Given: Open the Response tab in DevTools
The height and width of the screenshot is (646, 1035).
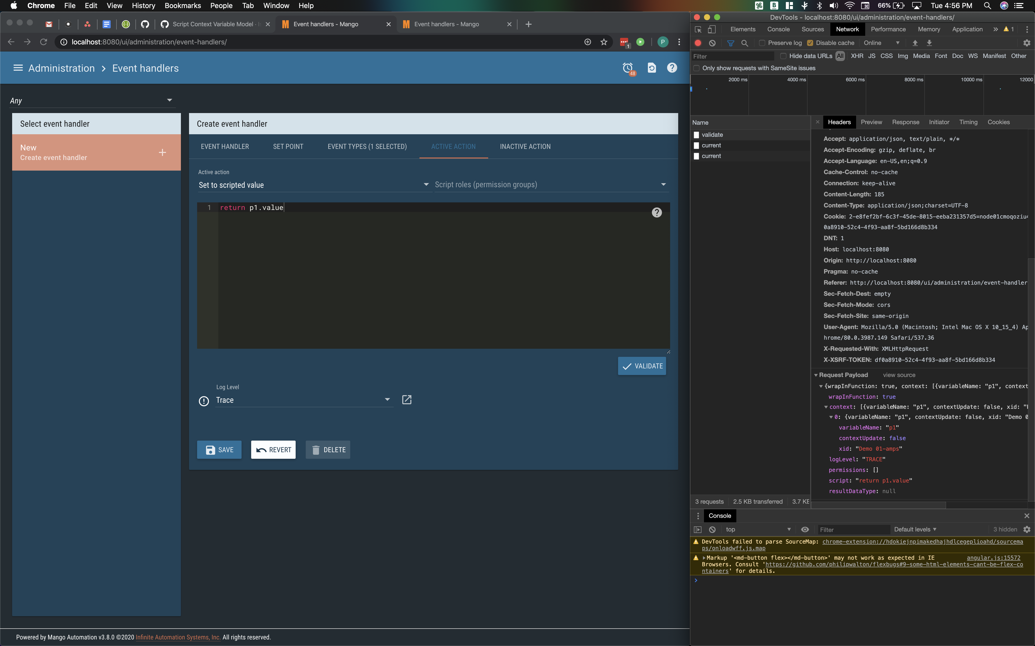Looking at the screenshot, I should pyautogui.click(x=905, y=122).
